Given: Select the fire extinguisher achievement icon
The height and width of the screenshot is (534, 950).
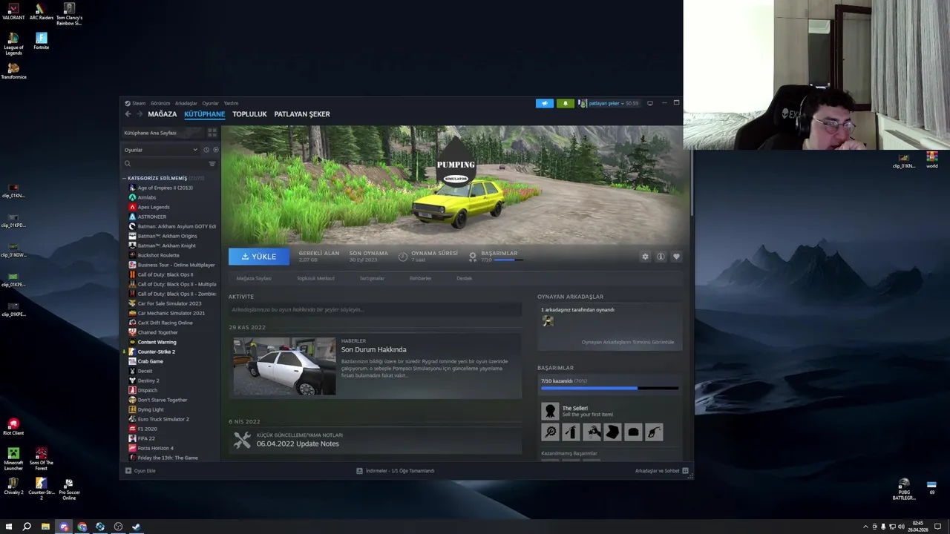Looking at the screenshot, I should coord(571,432).
